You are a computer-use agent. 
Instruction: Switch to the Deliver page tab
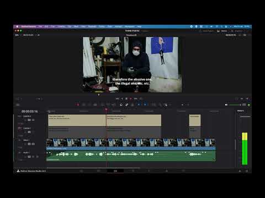pyautogui.click(x=183, y=171)
